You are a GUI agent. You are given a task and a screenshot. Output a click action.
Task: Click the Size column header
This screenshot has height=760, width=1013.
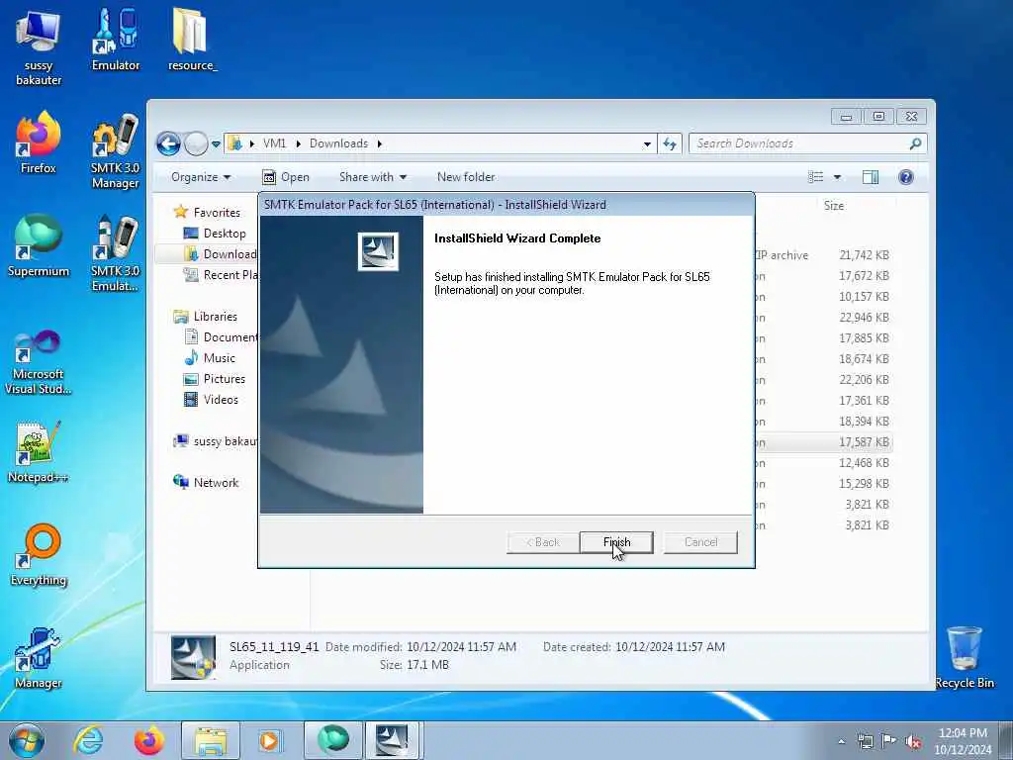point(833,206)
